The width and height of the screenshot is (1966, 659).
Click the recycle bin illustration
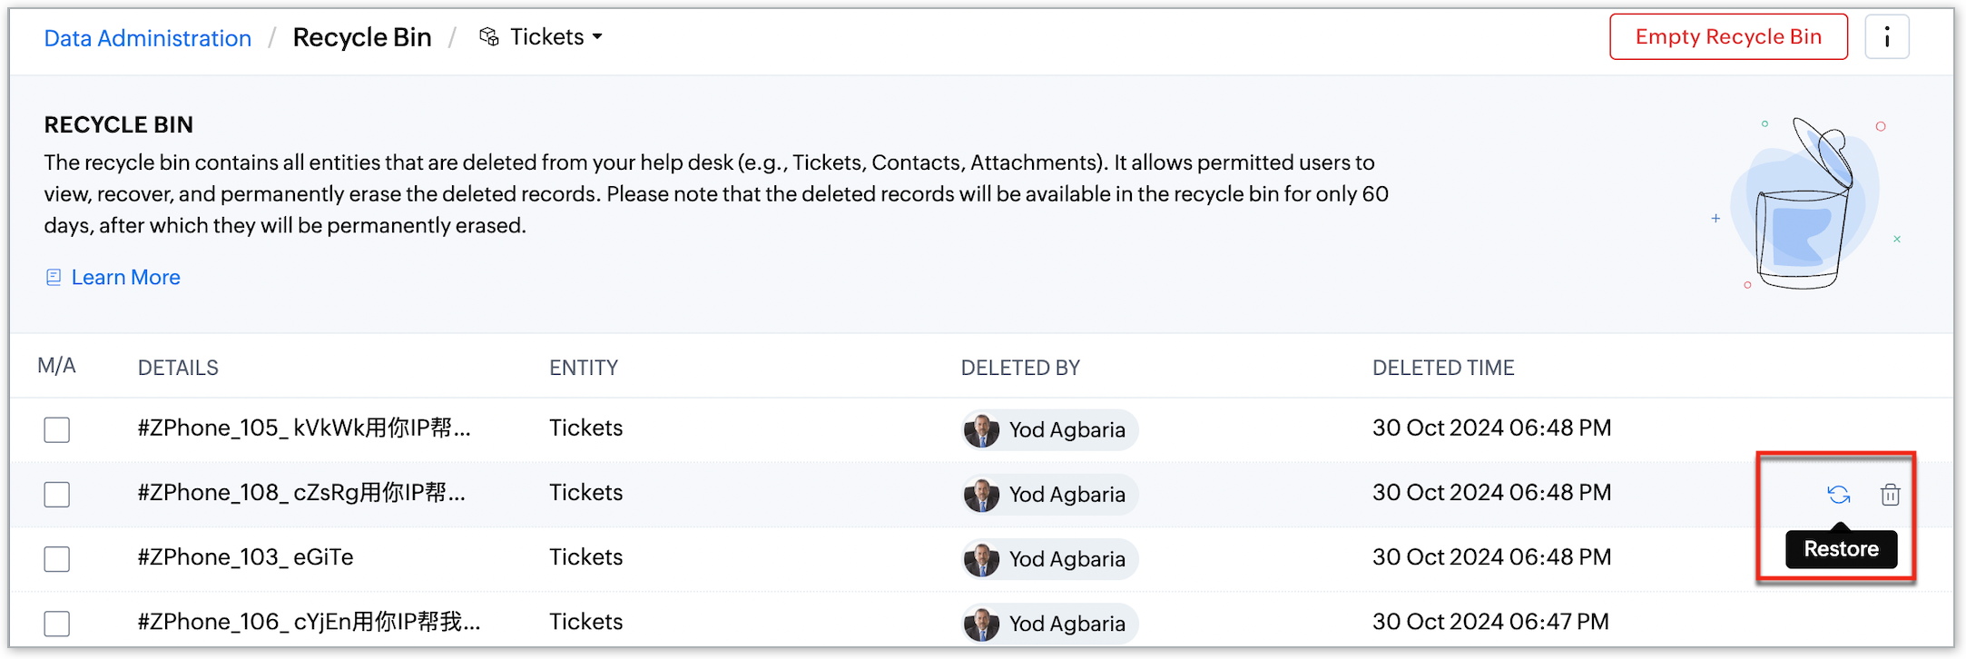[x=1802, y=204]
